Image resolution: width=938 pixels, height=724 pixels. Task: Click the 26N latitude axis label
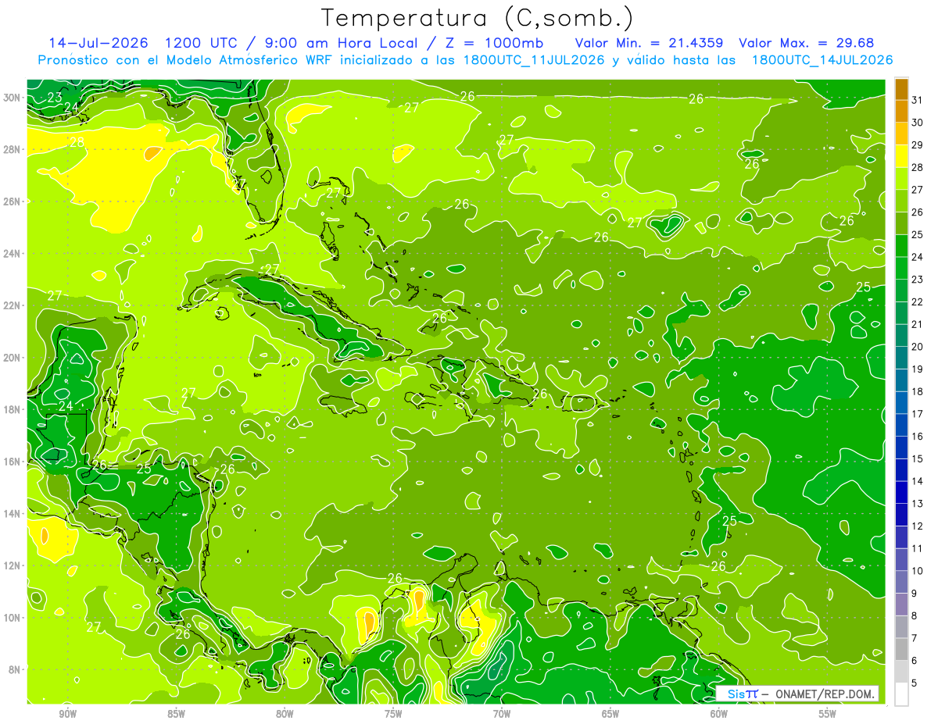[x=13, y=201]
